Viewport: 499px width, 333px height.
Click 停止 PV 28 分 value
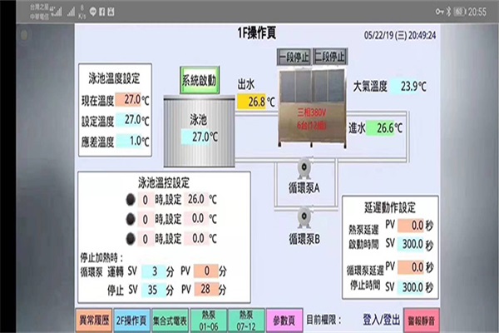click(x=206, y=289)
